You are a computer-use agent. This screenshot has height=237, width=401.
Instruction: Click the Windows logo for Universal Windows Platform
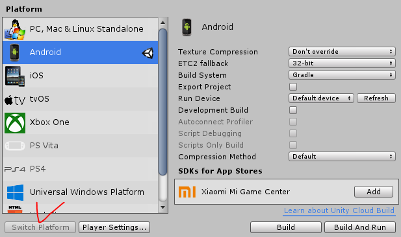(x=16, y=192)
